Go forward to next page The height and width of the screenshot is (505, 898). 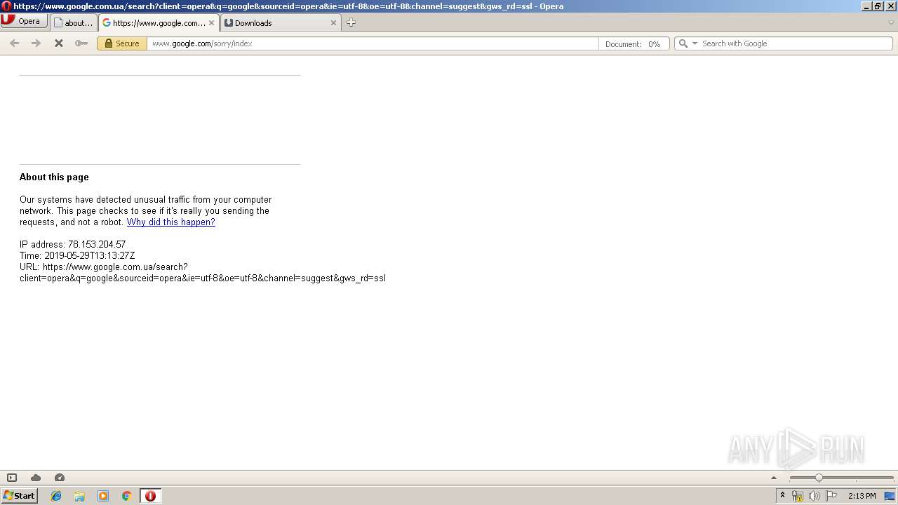point(36,43)
